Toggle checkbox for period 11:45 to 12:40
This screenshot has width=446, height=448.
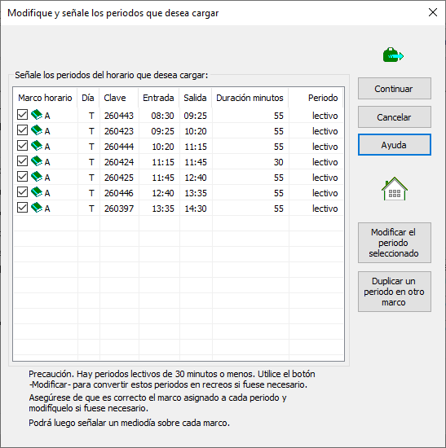[22, 177]
